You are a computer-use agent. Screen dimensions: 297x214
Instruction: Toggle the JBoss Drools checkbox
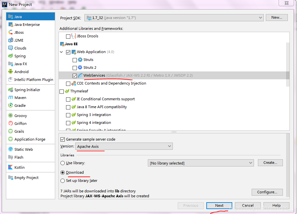(68, 36)
